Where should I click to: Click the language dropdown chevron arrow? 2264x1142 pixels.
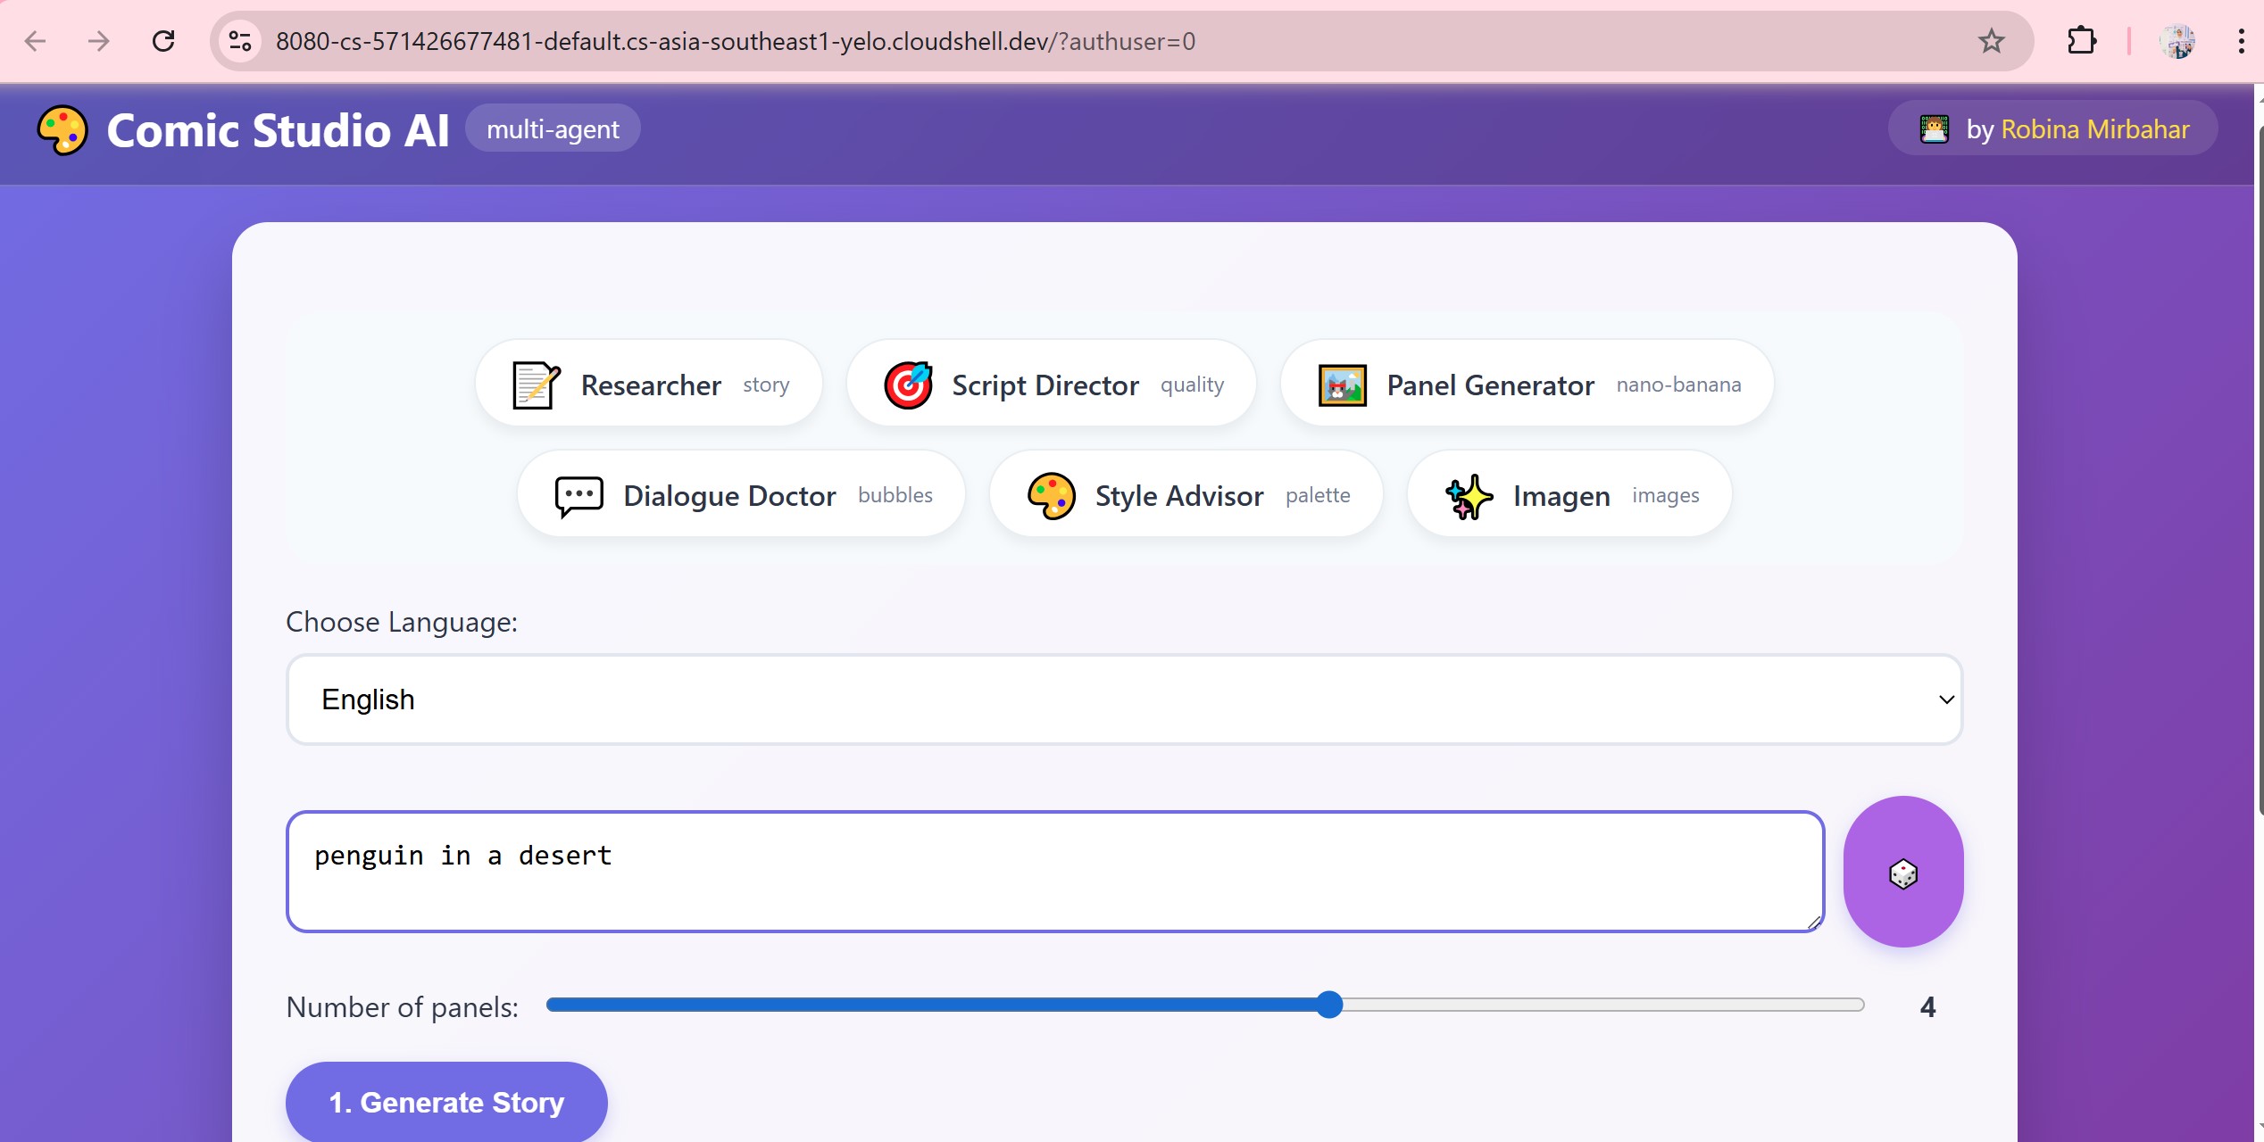point(1946,699)
